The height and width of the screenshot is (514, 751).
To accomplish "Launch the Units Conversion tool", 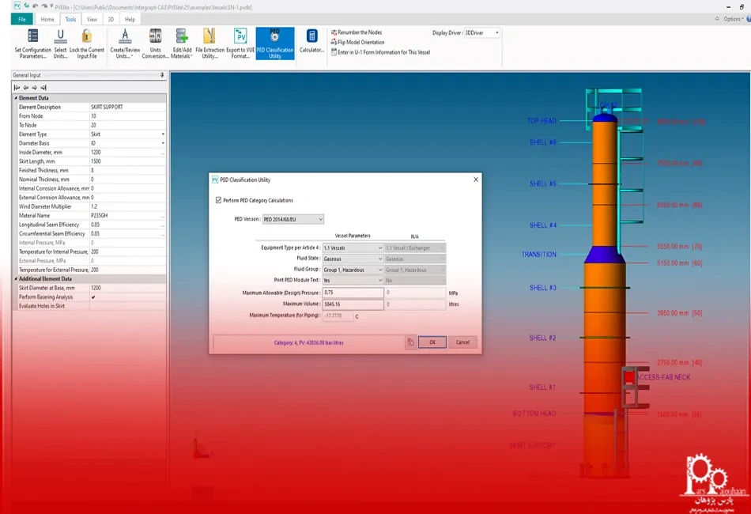I will click(155, 43).
